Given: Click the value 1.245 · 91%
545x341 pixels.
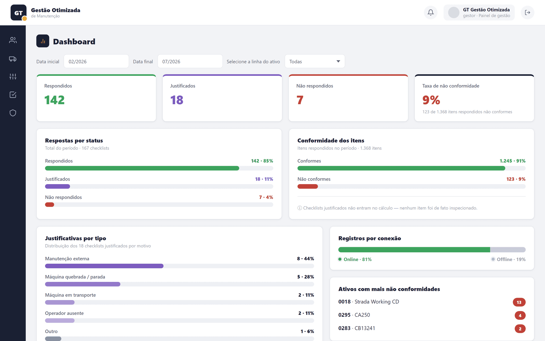Looking at the screenshot, I should click(512, 161).
